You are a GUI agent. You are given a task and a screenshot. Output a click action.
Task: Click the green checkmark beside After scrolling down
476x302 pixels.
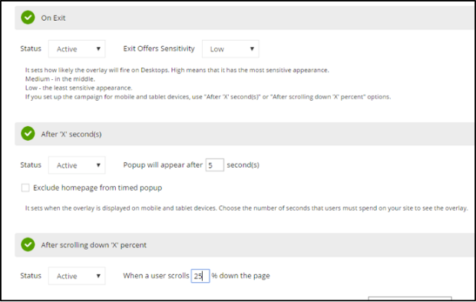coord(28,244)
